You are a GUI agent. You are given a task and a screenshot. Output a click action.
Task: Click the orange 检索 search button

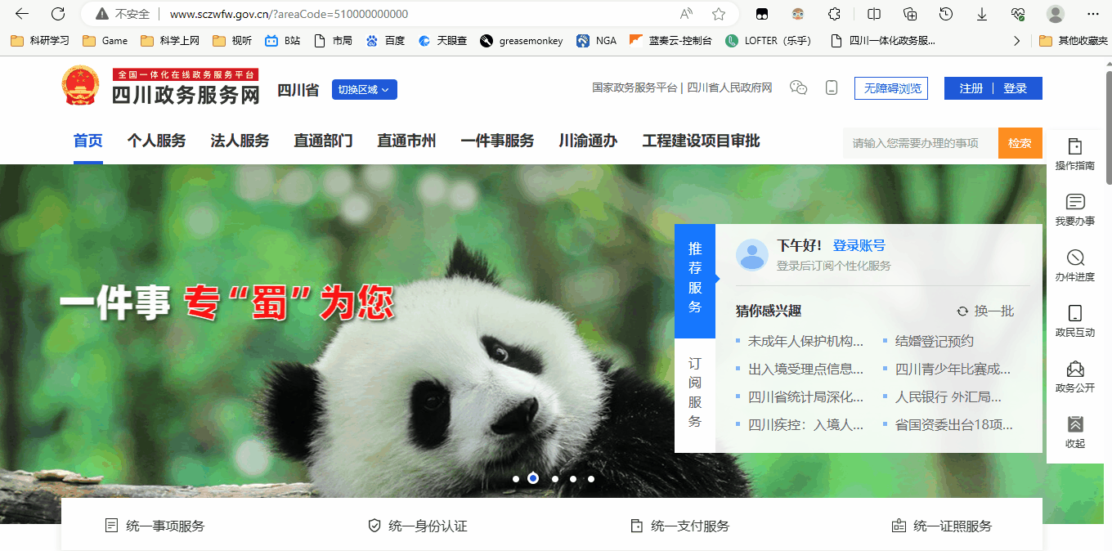(1020, 143)
